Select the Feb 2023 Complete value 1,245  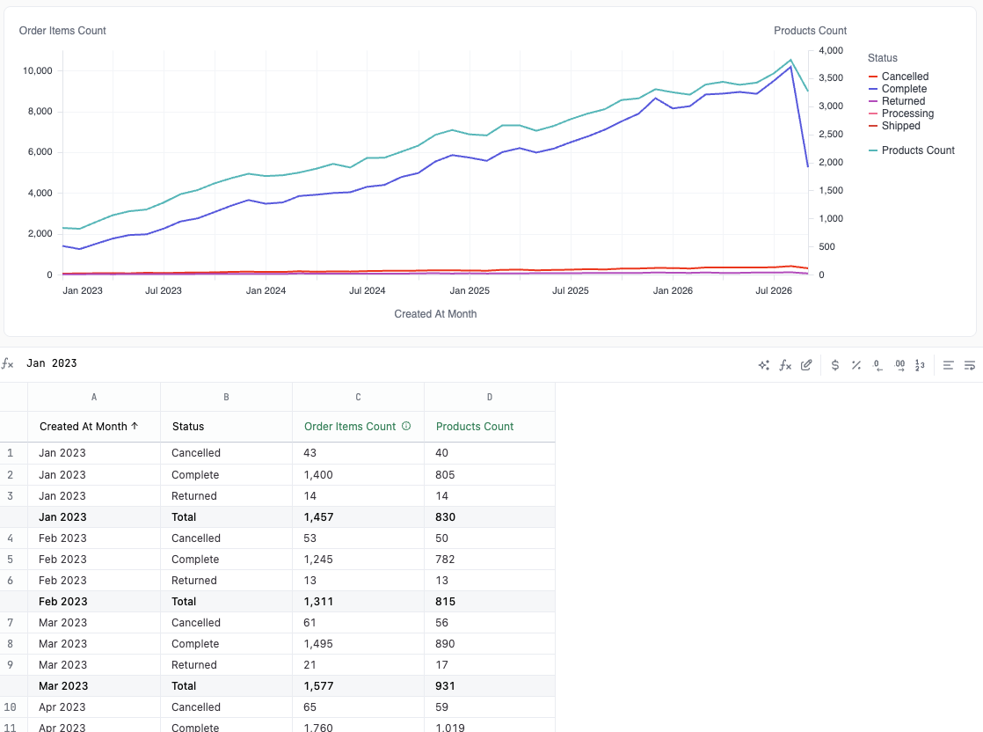[358, 559]
